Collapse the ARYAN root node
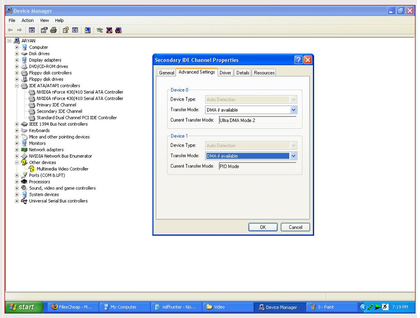 point(9,40)
